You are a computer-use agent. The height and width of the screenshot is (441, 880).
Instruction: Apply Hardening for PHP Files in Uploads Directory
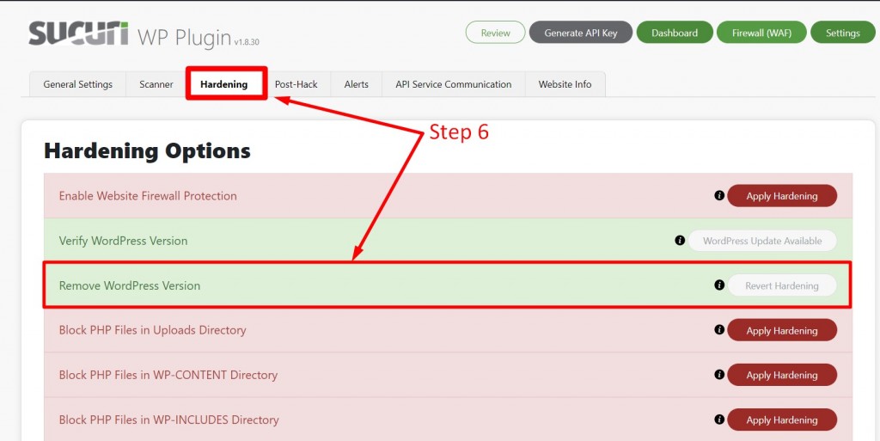pos(782,330)
